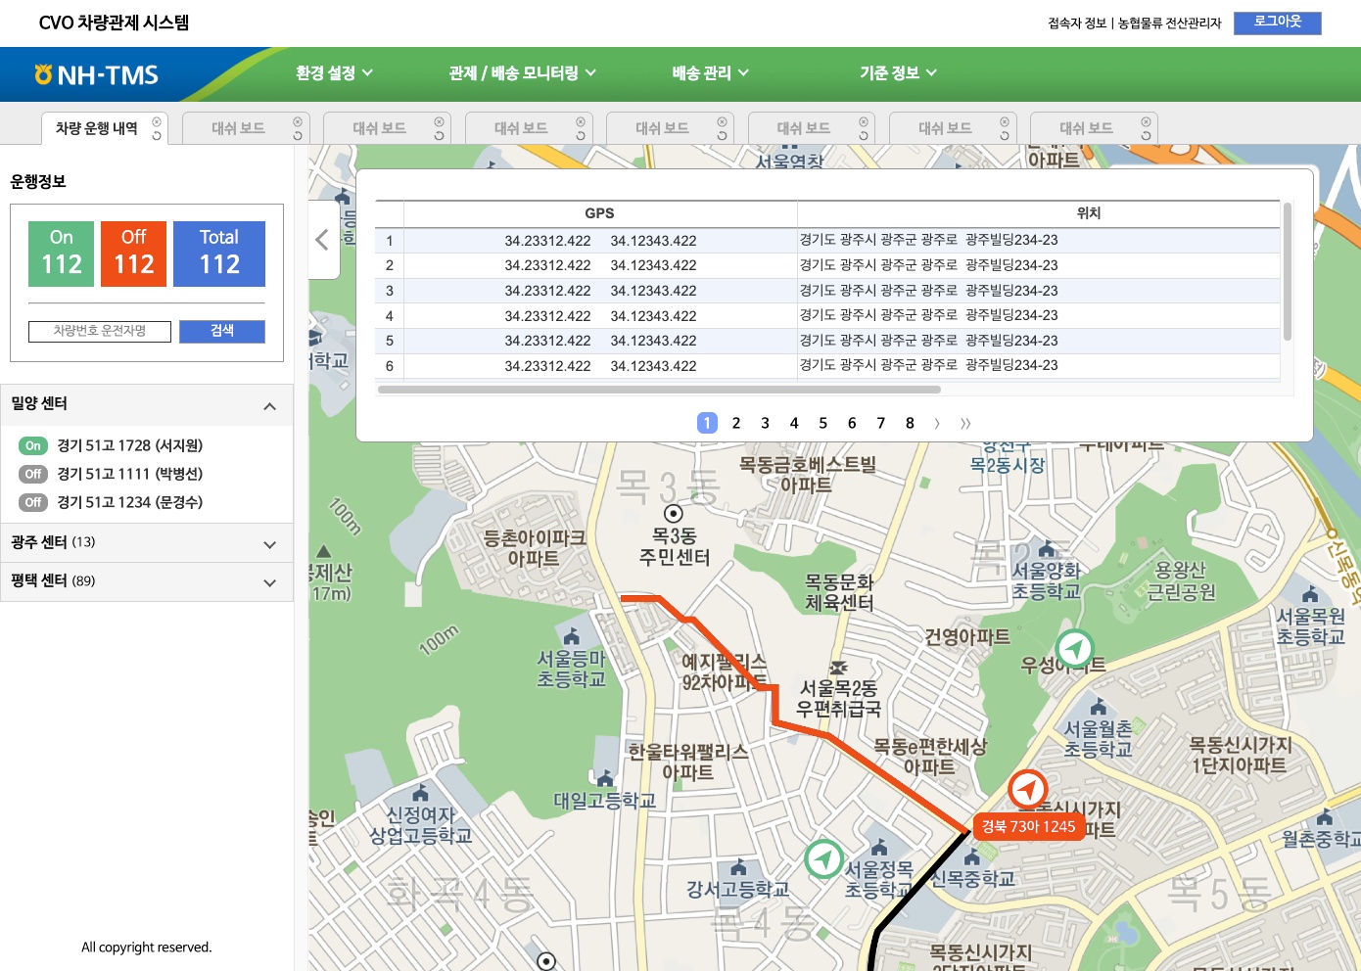Image resolution: width=1361 pixels, height=971 pixels.
Task: Toggle Off status for 경기 51고 1234
Action: click(33, 503)
